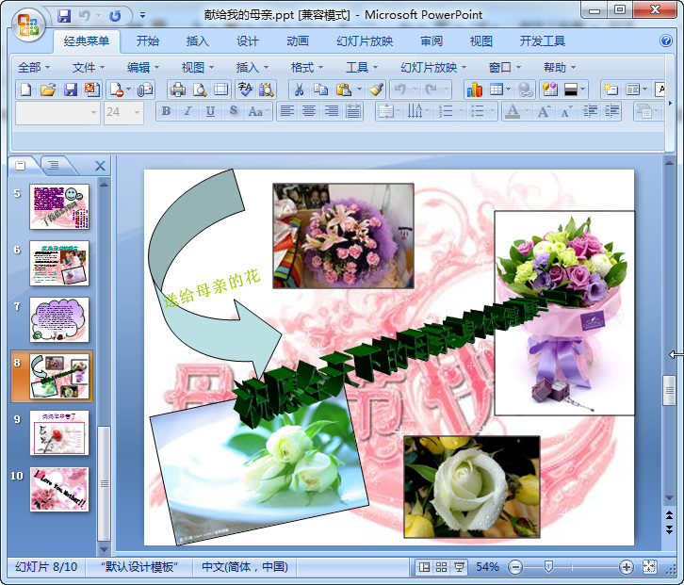684x585 pixels.
Task: Switch to Normal view in status bar
Action: (x=424, y=567)
